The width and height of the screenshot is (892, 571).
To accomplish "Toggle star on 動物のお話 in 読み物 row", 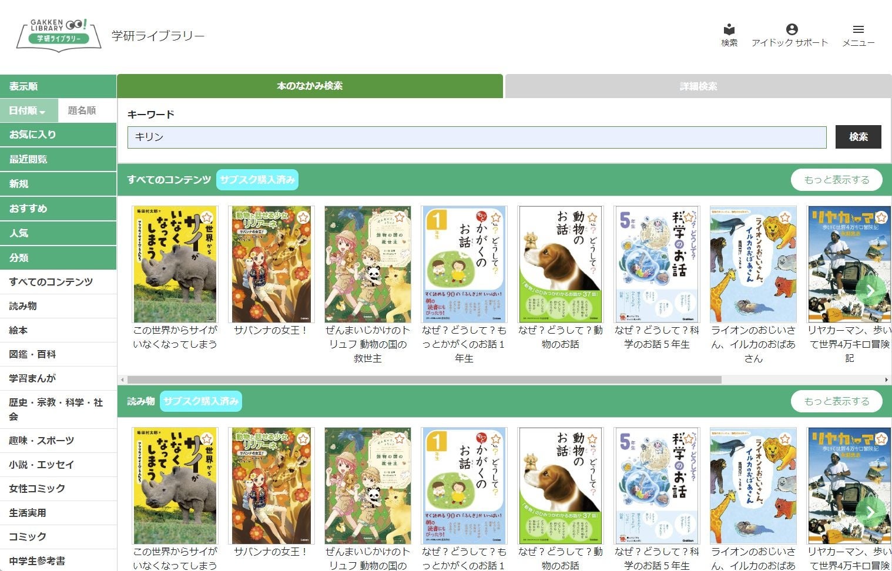I will pos(592,439).
